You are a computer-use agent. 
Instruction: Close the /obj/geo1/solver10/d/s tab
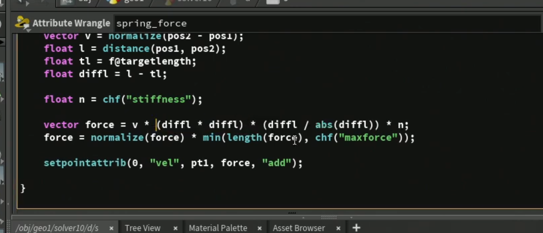111,228
